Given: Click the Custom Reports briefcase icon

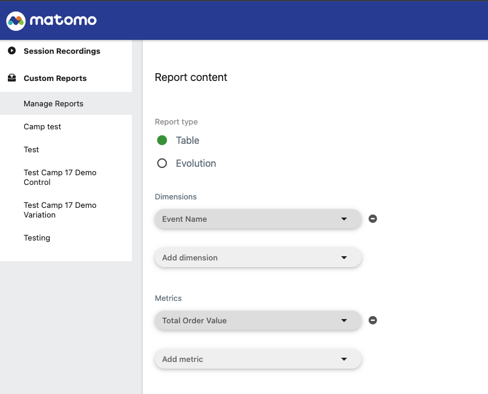Looking at the screenshot, I should pyautogui.click(x=12, y=78).
